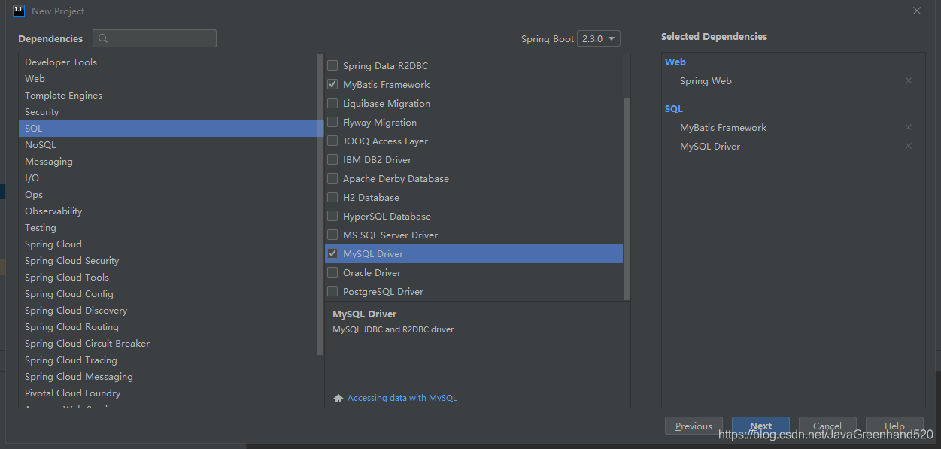Check the PostgreSQL Driver checkbox
The image size is (941, 449).
(332, 291)
